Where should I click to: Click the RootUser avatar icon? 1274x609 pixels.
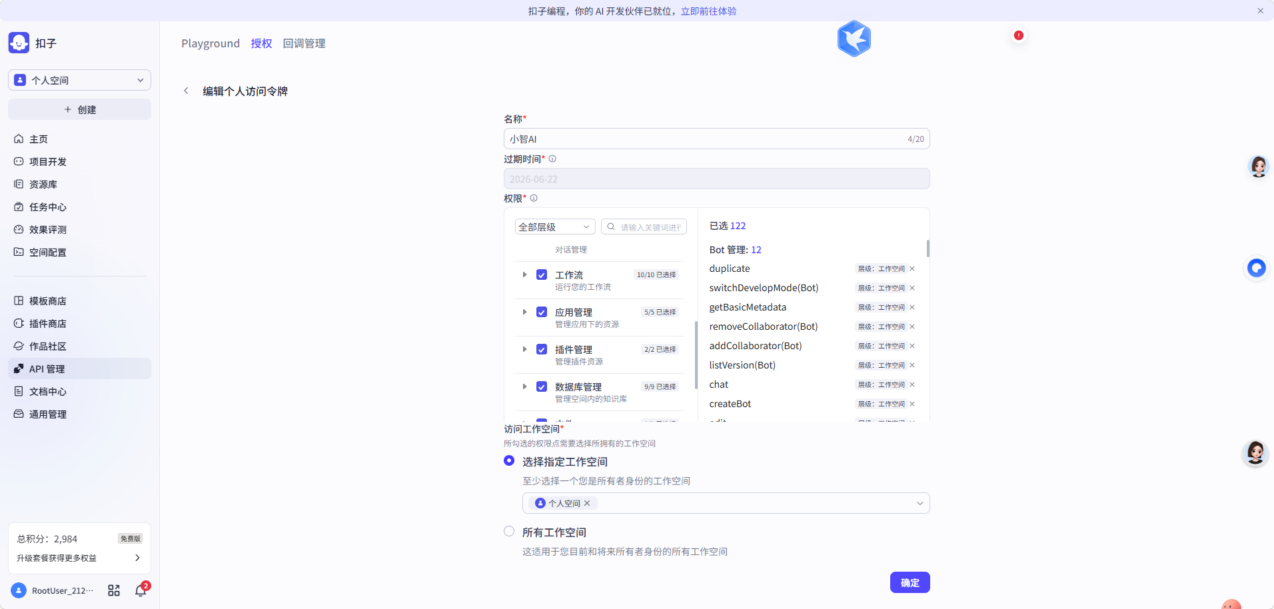click(x=19, y=590)
